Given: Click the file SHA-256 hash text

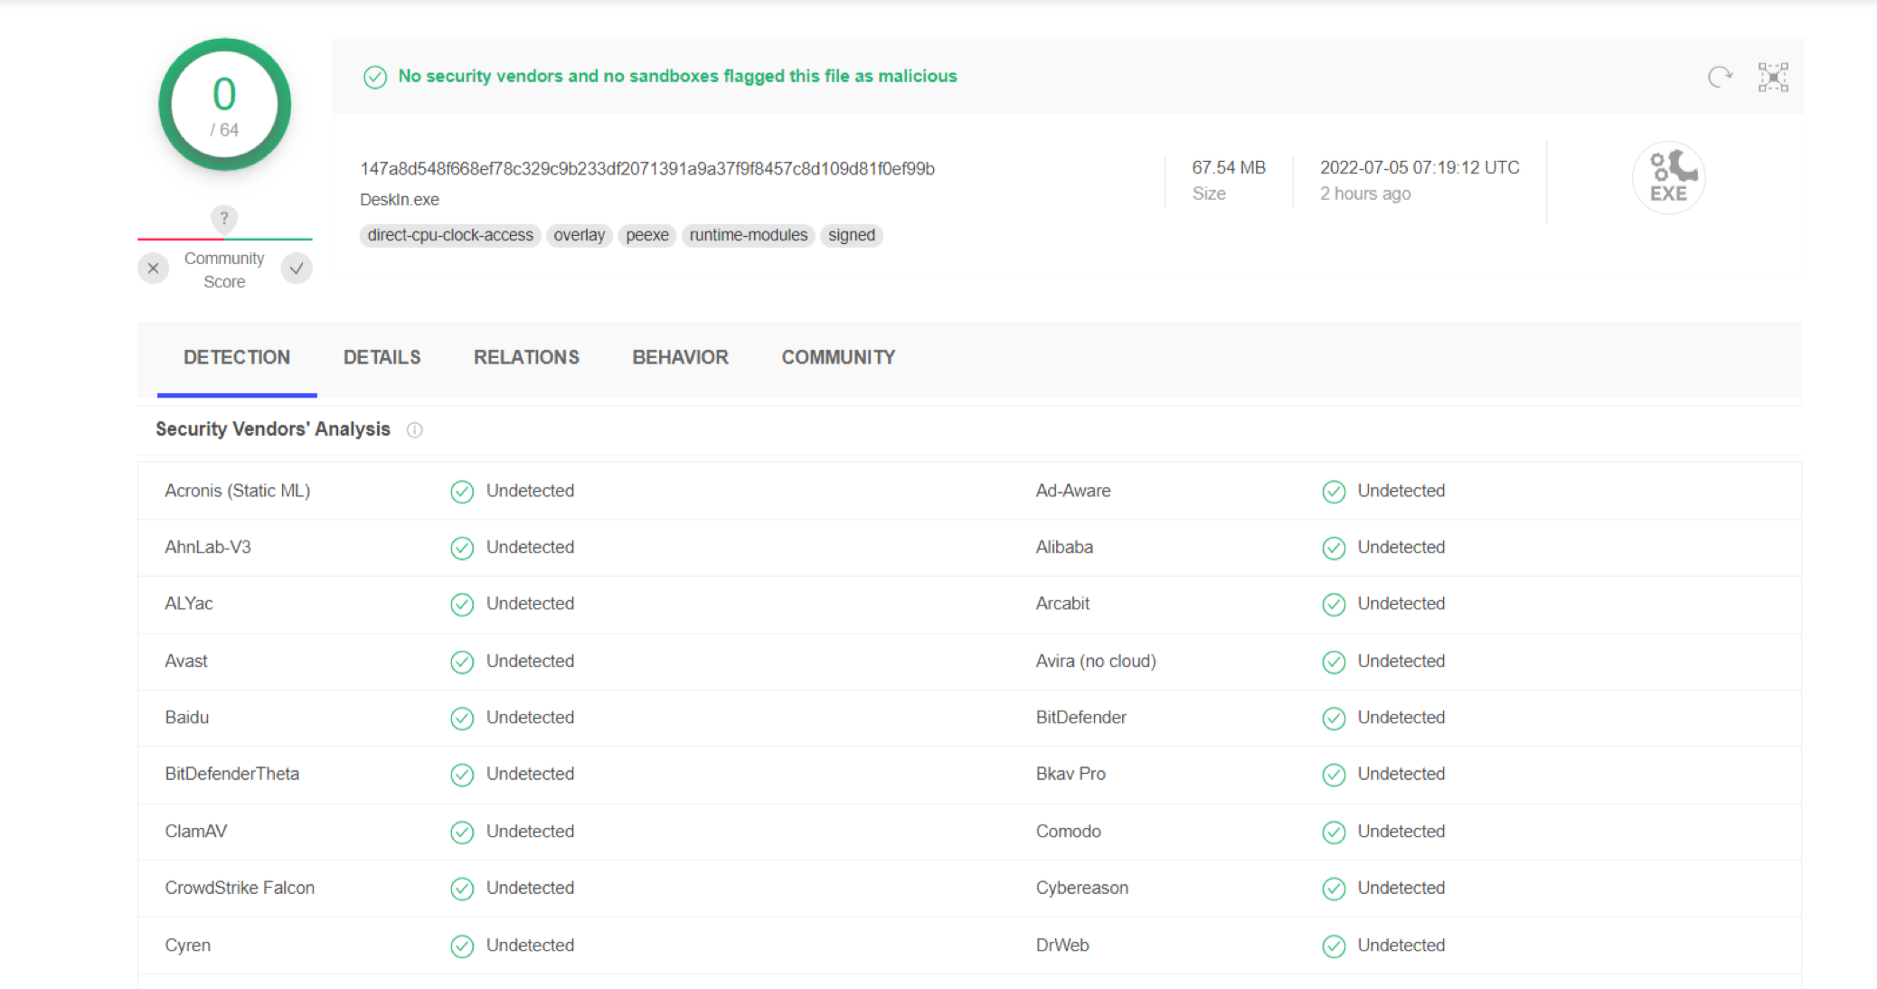Looking at the screenshot, I should click(x=647, y=169).
